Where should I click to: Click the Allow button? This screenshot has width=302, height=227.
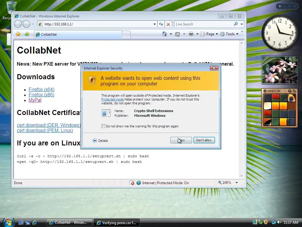coord(181,140)
